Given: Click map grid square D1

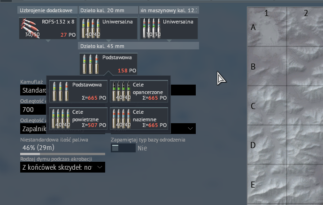Looking at the screenshot, I should 266,145.
